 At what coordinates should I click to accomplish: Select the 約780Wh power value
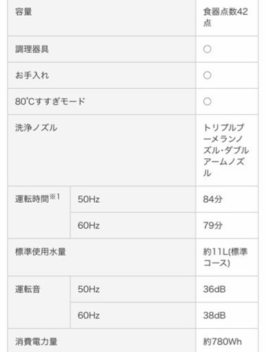pos(222,342)
